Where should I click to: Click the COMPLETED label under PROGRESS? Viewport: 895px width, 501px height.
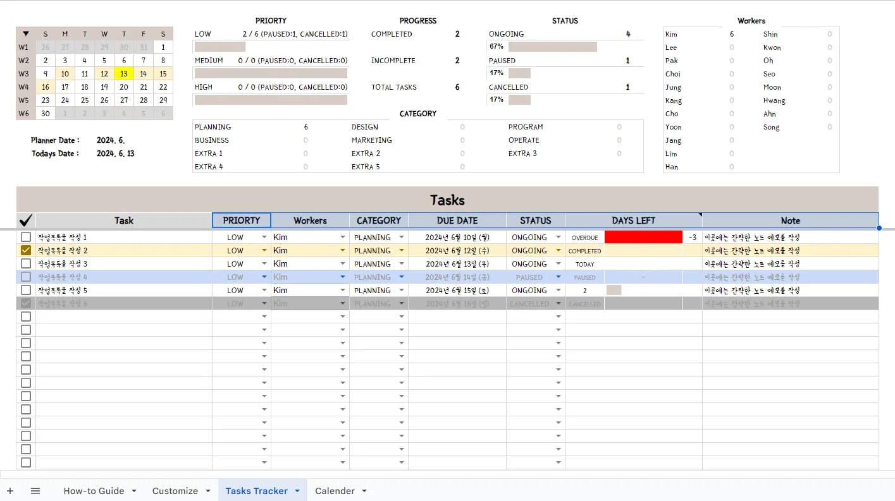pos(392,34)
